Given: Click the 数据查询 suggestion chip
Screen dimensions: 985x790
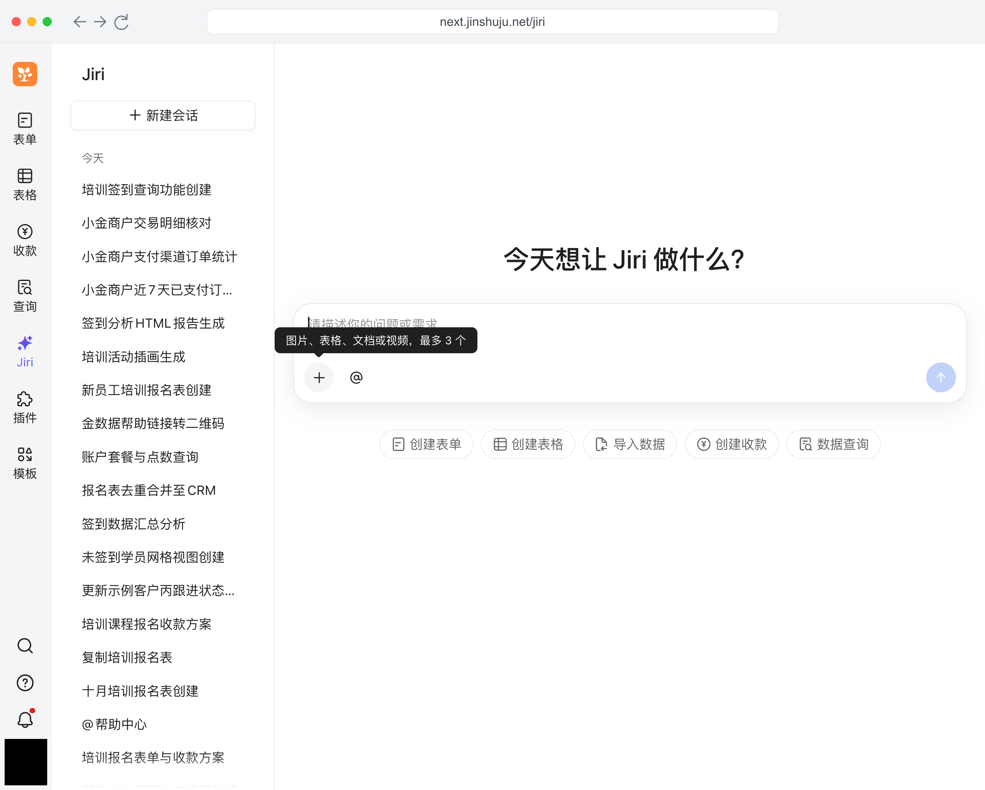Looking at the screenshot, I should pyautogui.click(x=834, y=444).
